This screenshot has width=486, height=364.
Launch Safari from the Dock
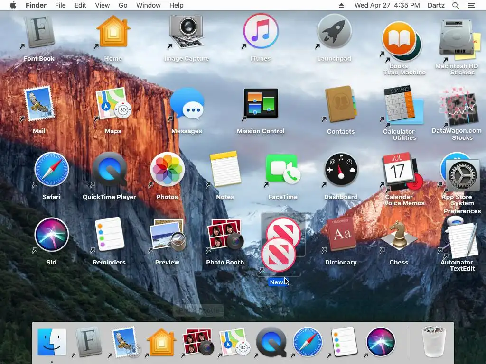pyautogui.click(x=308, y=342)
